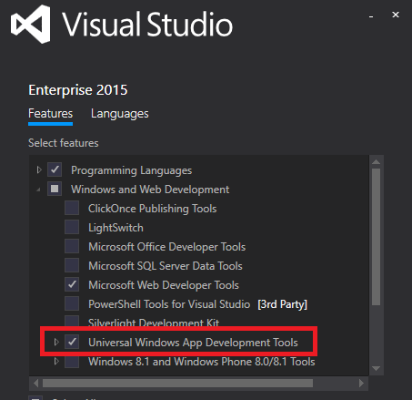Expand Windows 8.1 and Windows Phone Tools

(x=56, y=361)
